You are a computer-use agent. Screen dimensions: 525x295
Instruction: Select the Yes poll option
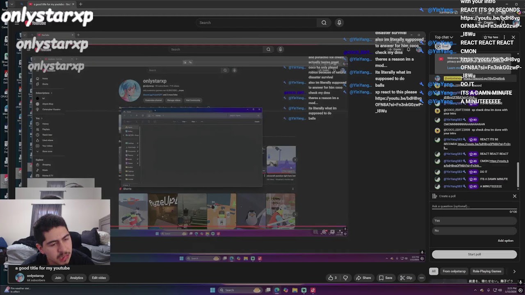pyautogui.click(x=474, y=221)
